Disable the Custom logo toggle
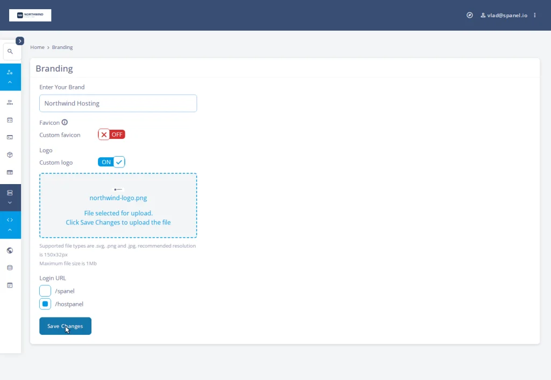The height and width of the screenshot is (380, 551). pos(111,162)
